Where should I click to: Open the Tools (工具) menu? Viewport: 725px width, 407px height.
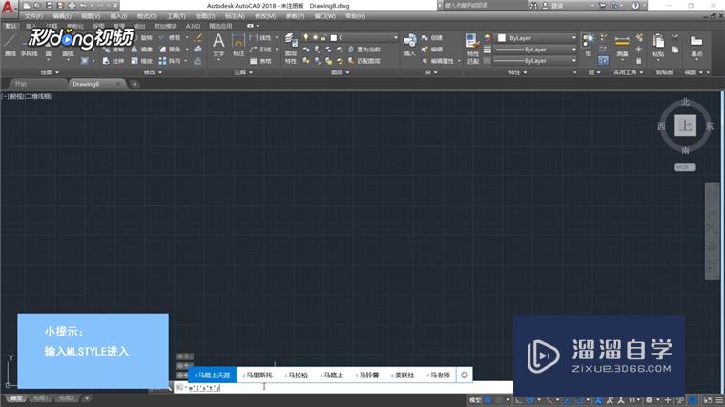[176, 16]
